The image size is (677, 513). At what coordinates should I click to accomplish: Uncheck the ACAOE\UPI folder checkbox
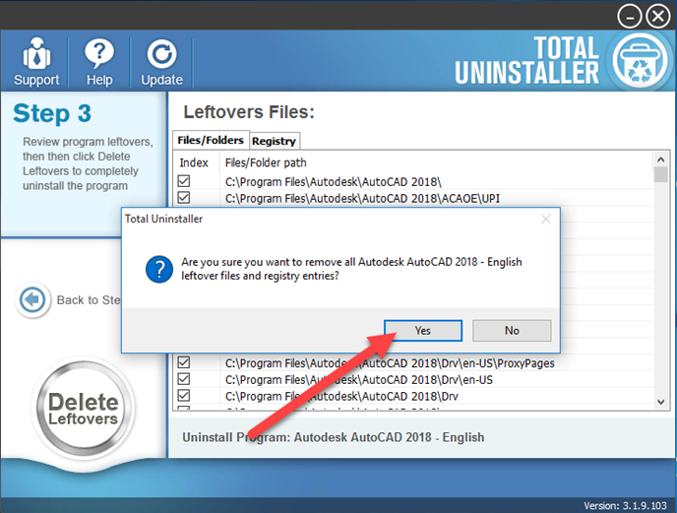[x=184, y=198]
